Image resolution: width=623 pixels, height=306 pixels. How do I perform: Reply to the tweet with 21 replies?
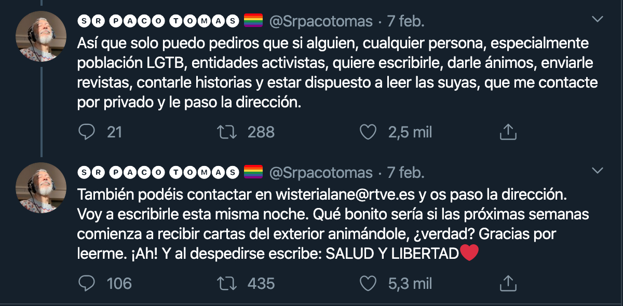[x=86, y=132]
